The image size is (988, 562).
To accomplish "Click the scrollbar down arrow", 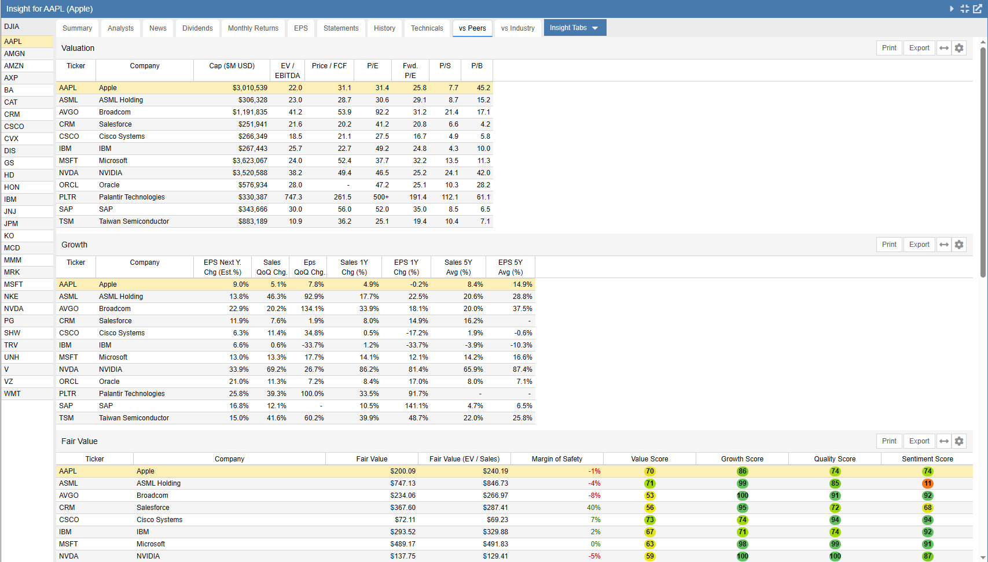I will 983,557.
